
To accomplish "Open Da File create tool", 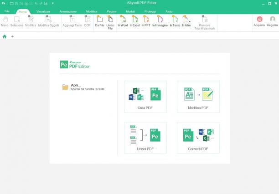I will coord(99,21).
